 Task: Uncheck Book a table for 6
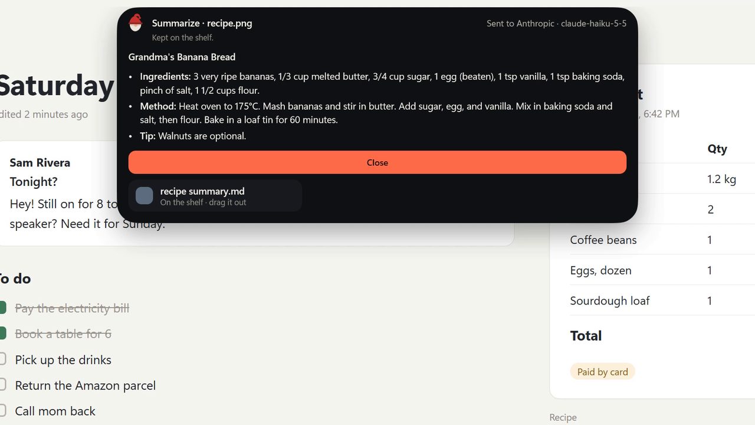(2, 334)
